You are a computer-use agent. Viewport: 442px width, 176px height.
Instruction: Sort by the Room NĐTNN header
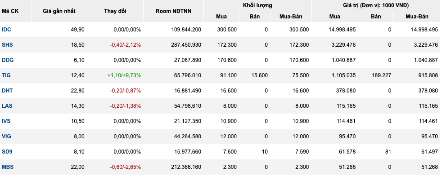pyautogui.click(x=173, y=11)
